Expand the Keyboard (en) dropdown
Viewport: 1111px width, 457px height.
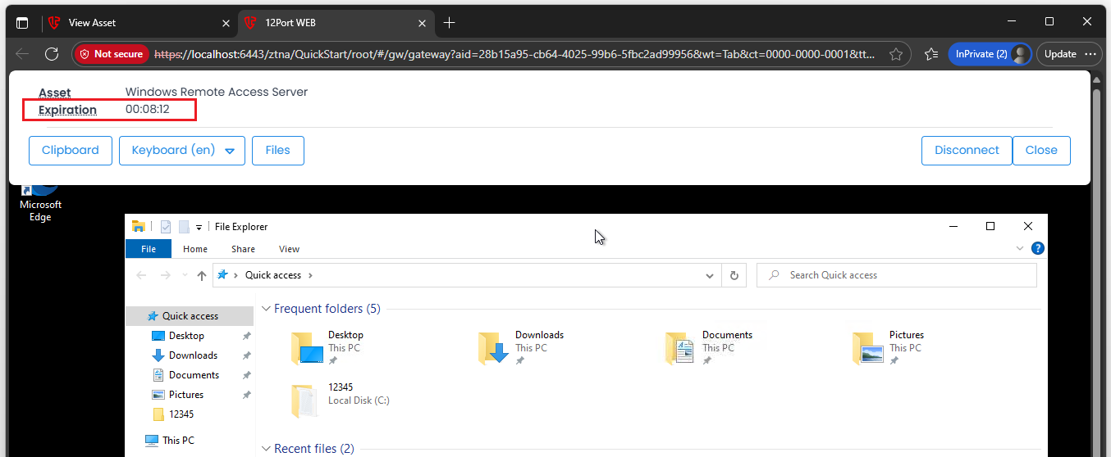230,151
